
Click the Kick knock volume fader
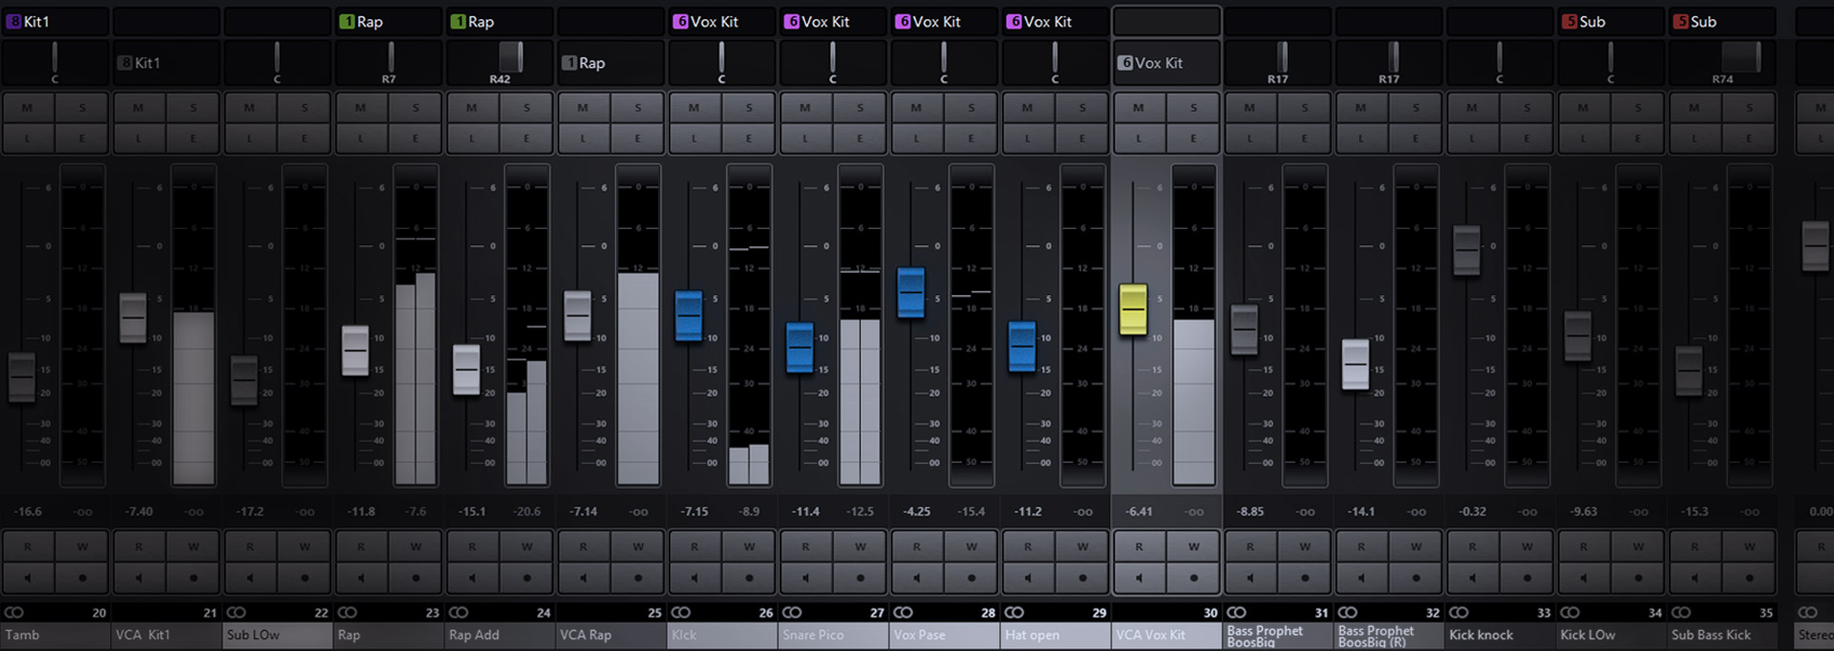tap(1466, 251)
